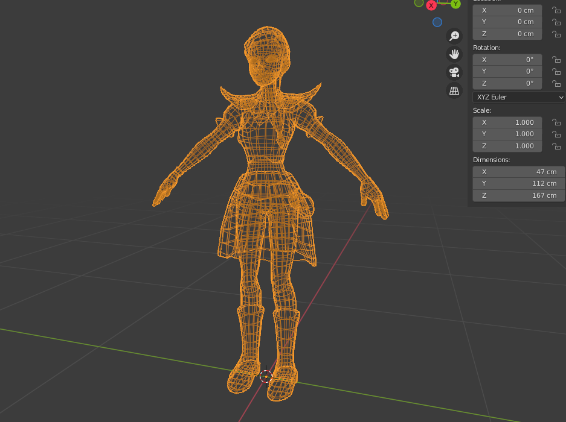566x422 pixels.
Task: Click the Dimensions X field showing 47 cm
Action: [x=519, y=172]
